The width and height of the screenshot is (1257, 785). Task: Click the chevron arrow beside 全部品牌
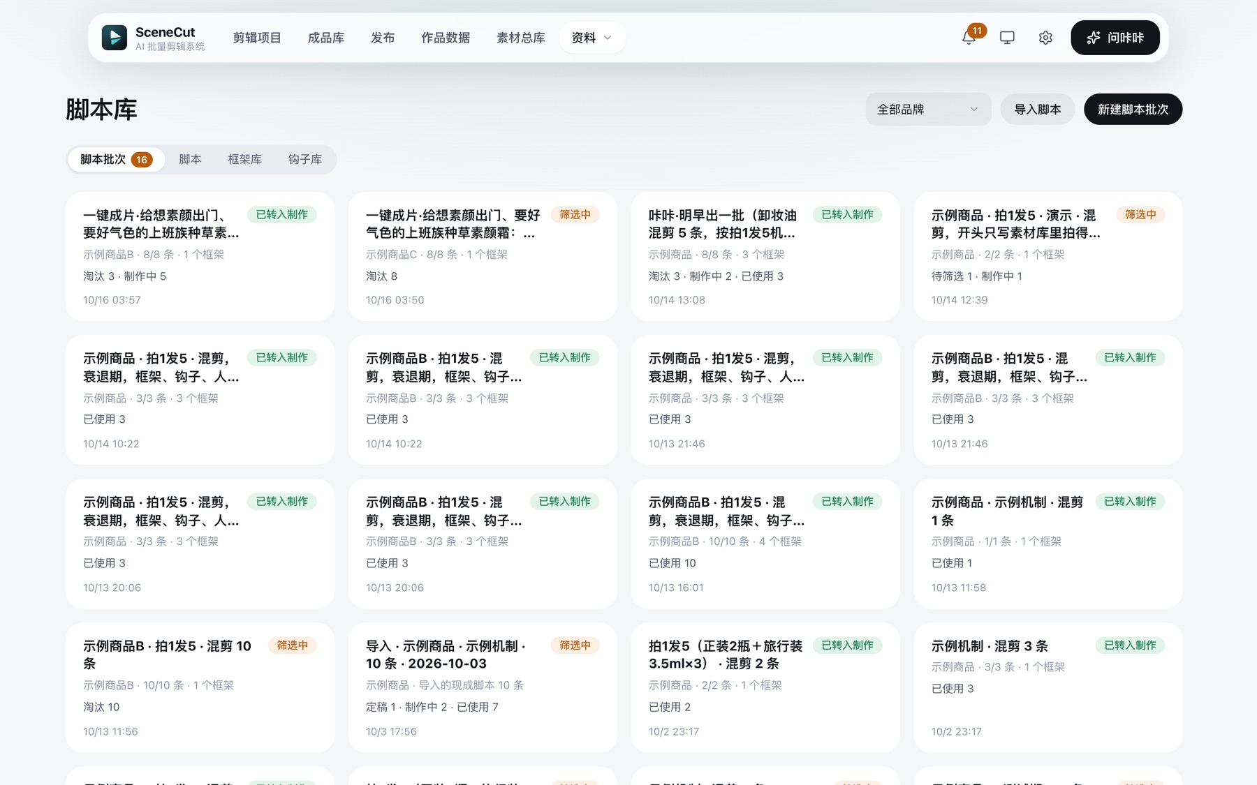coord(973,110)
